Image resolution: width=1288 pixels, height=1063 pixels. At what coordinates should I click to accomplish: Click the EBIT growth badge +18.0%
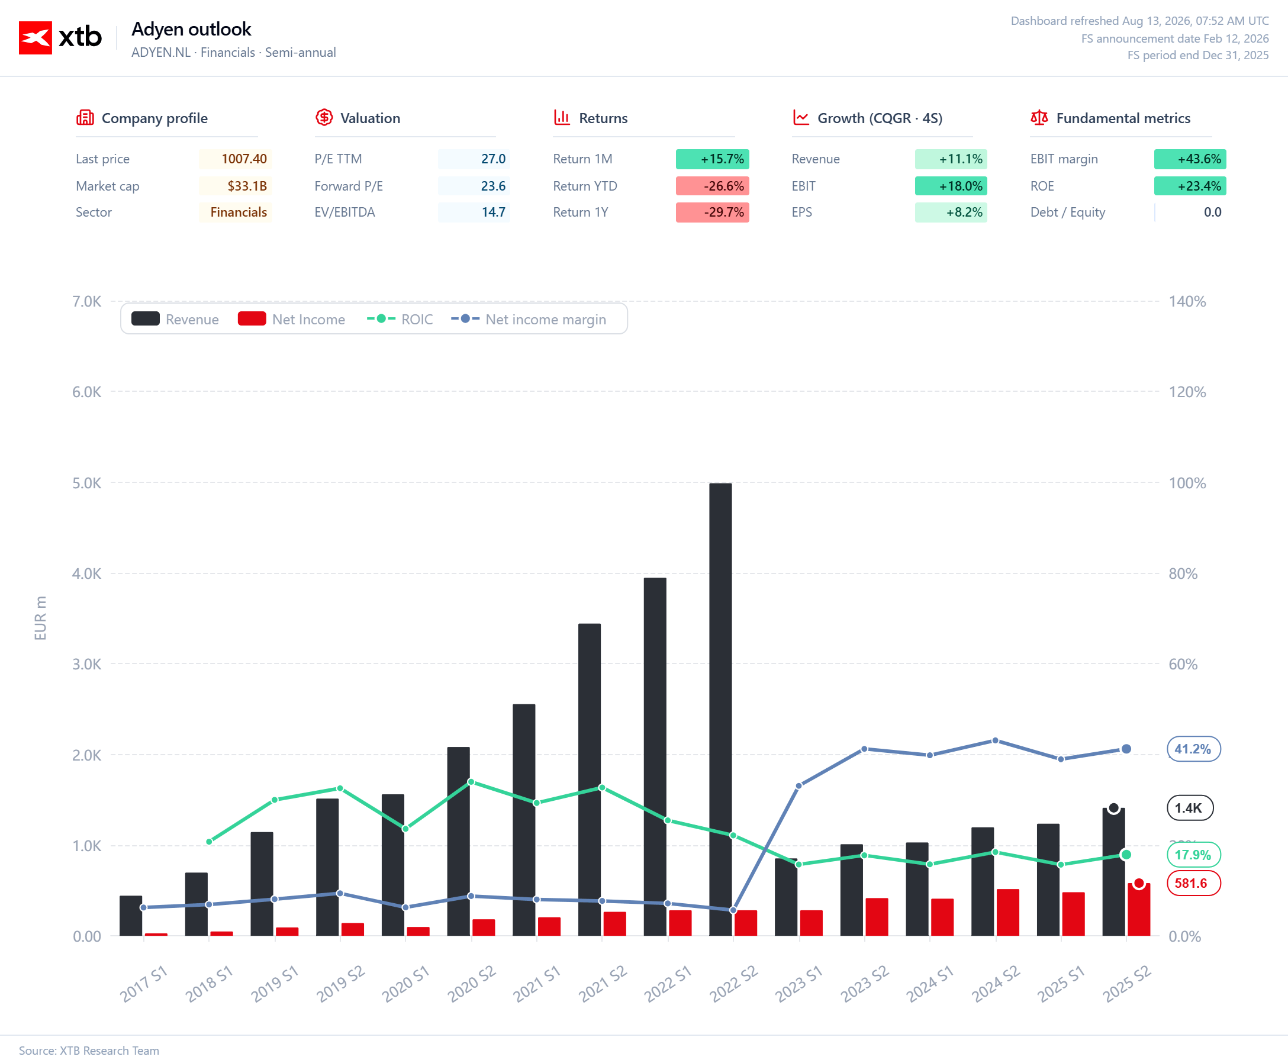[951, 186]
